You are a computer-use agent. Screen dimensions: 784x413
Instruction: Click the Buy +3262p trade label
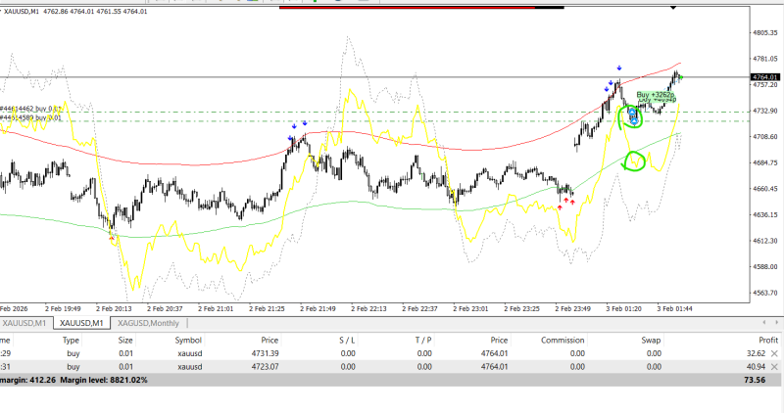655,94
